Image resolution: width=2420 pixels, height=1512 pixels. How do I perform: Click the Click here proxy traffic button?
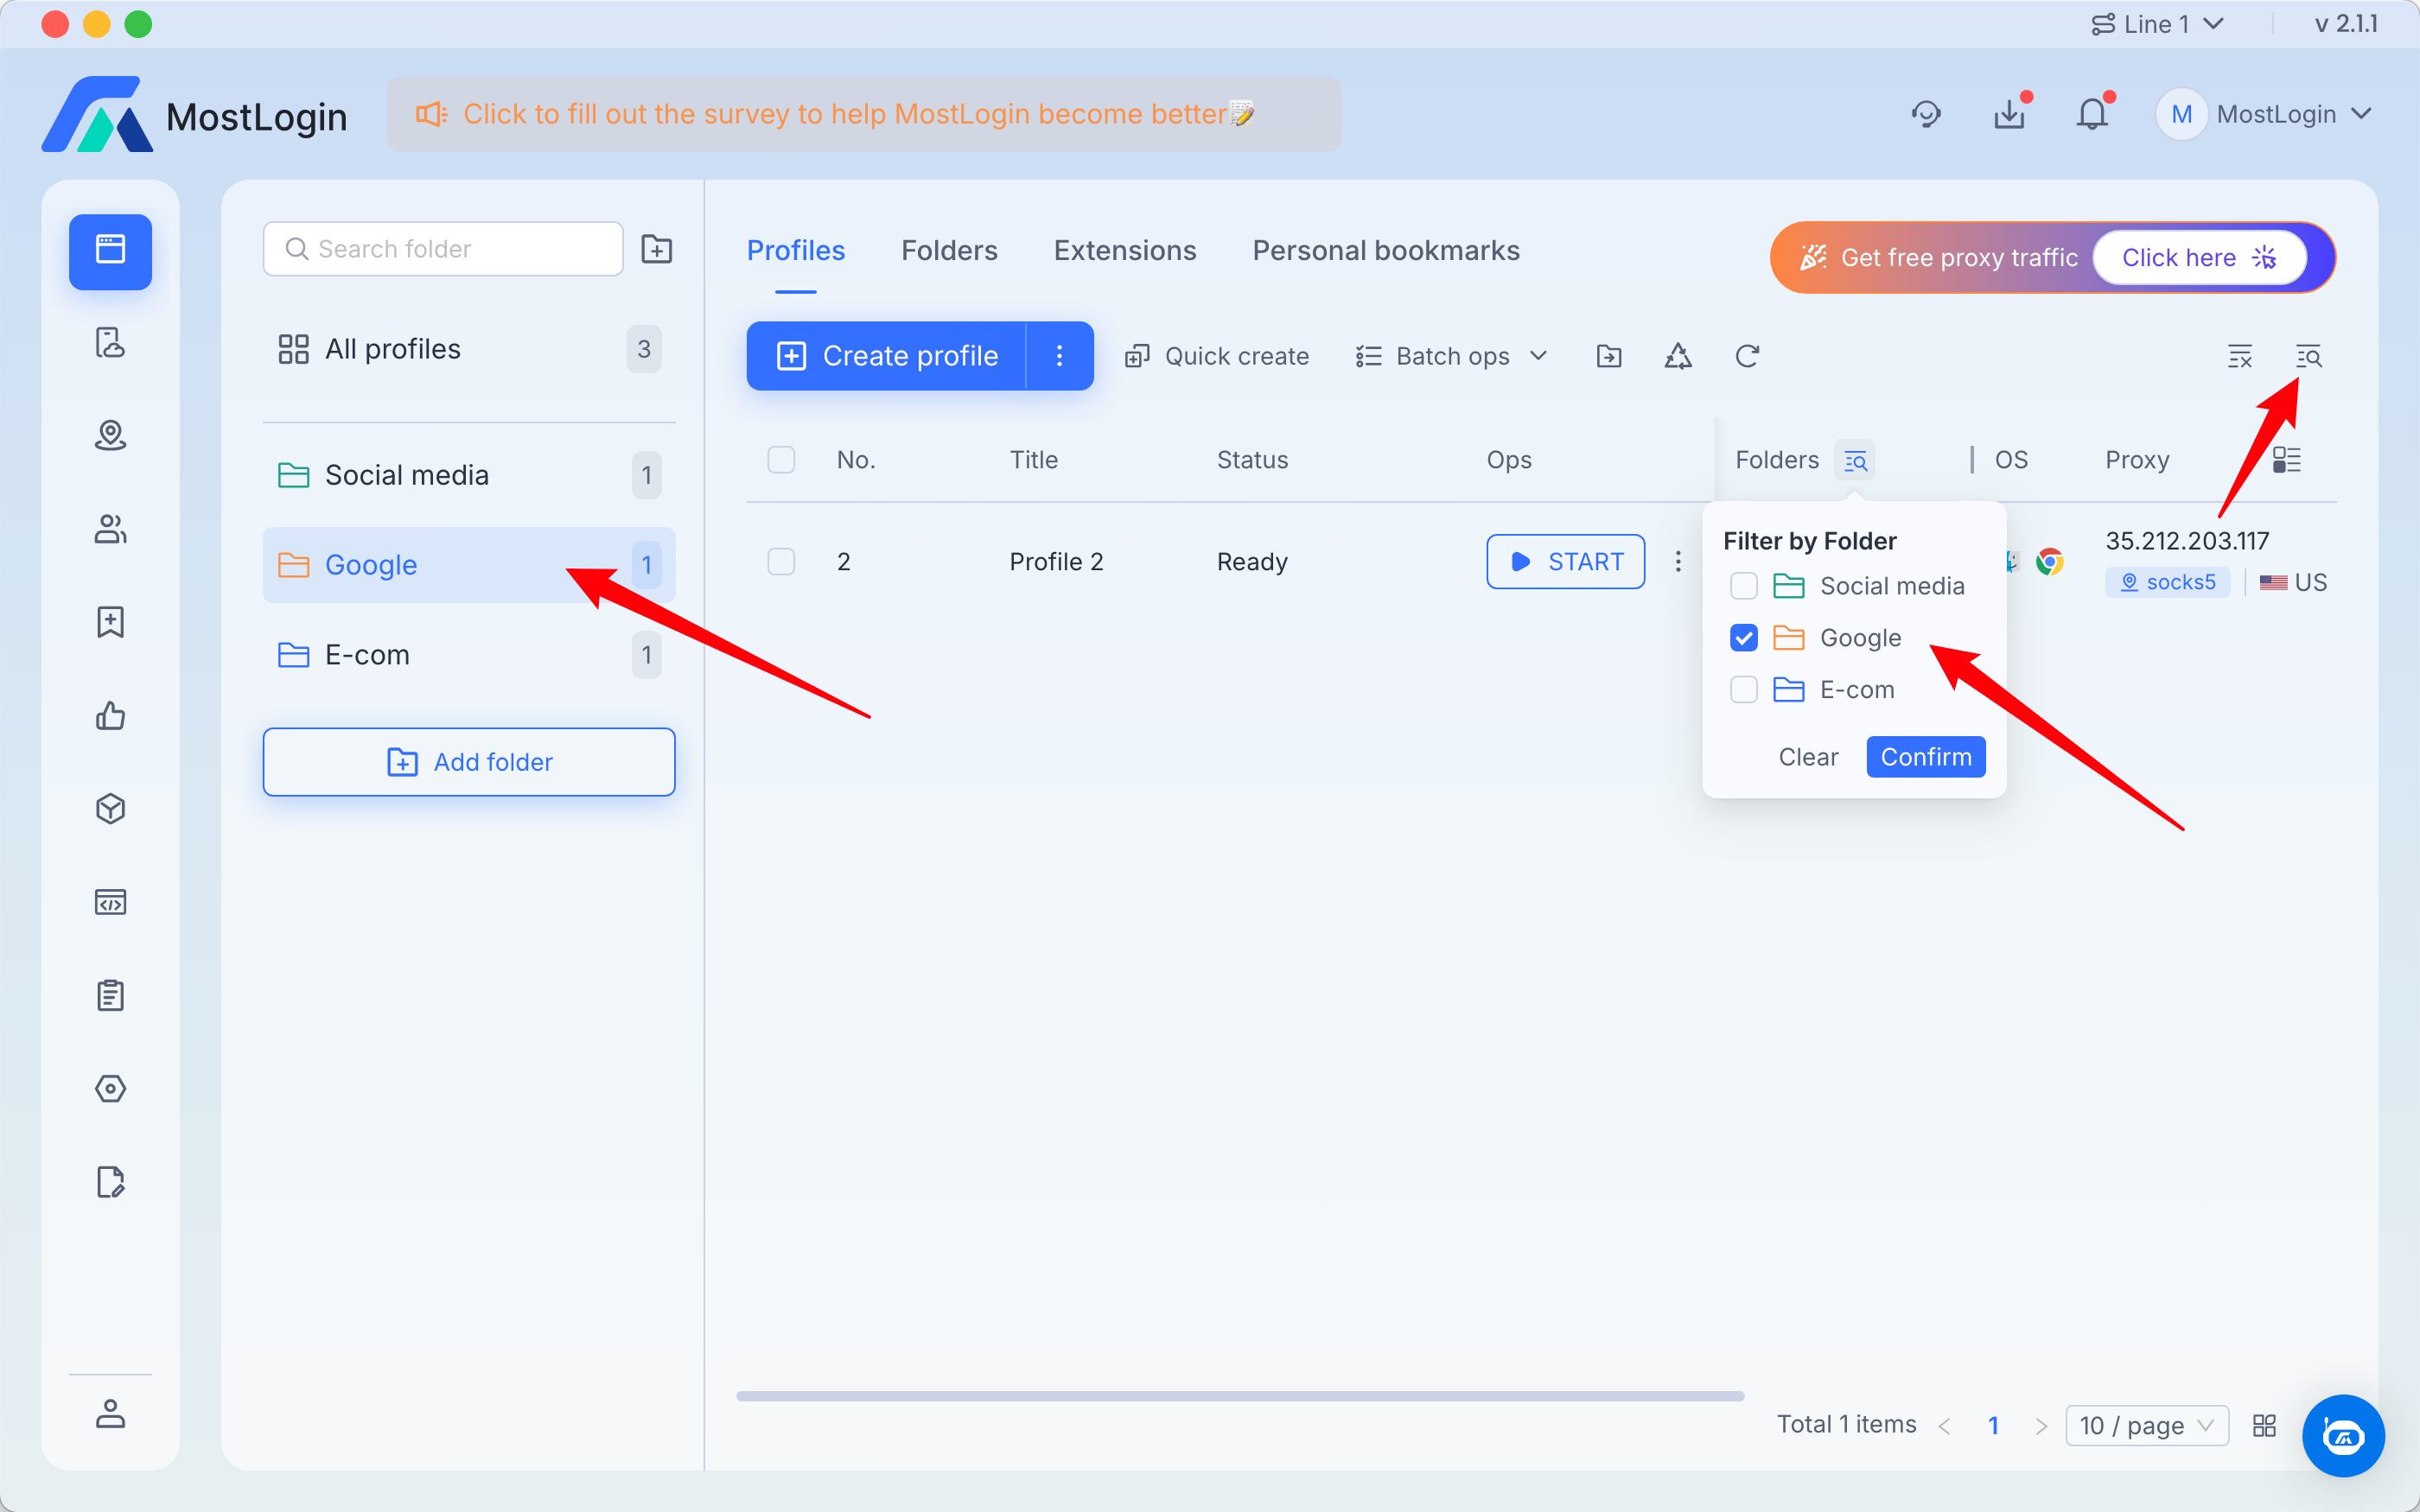click(2199, 257)
